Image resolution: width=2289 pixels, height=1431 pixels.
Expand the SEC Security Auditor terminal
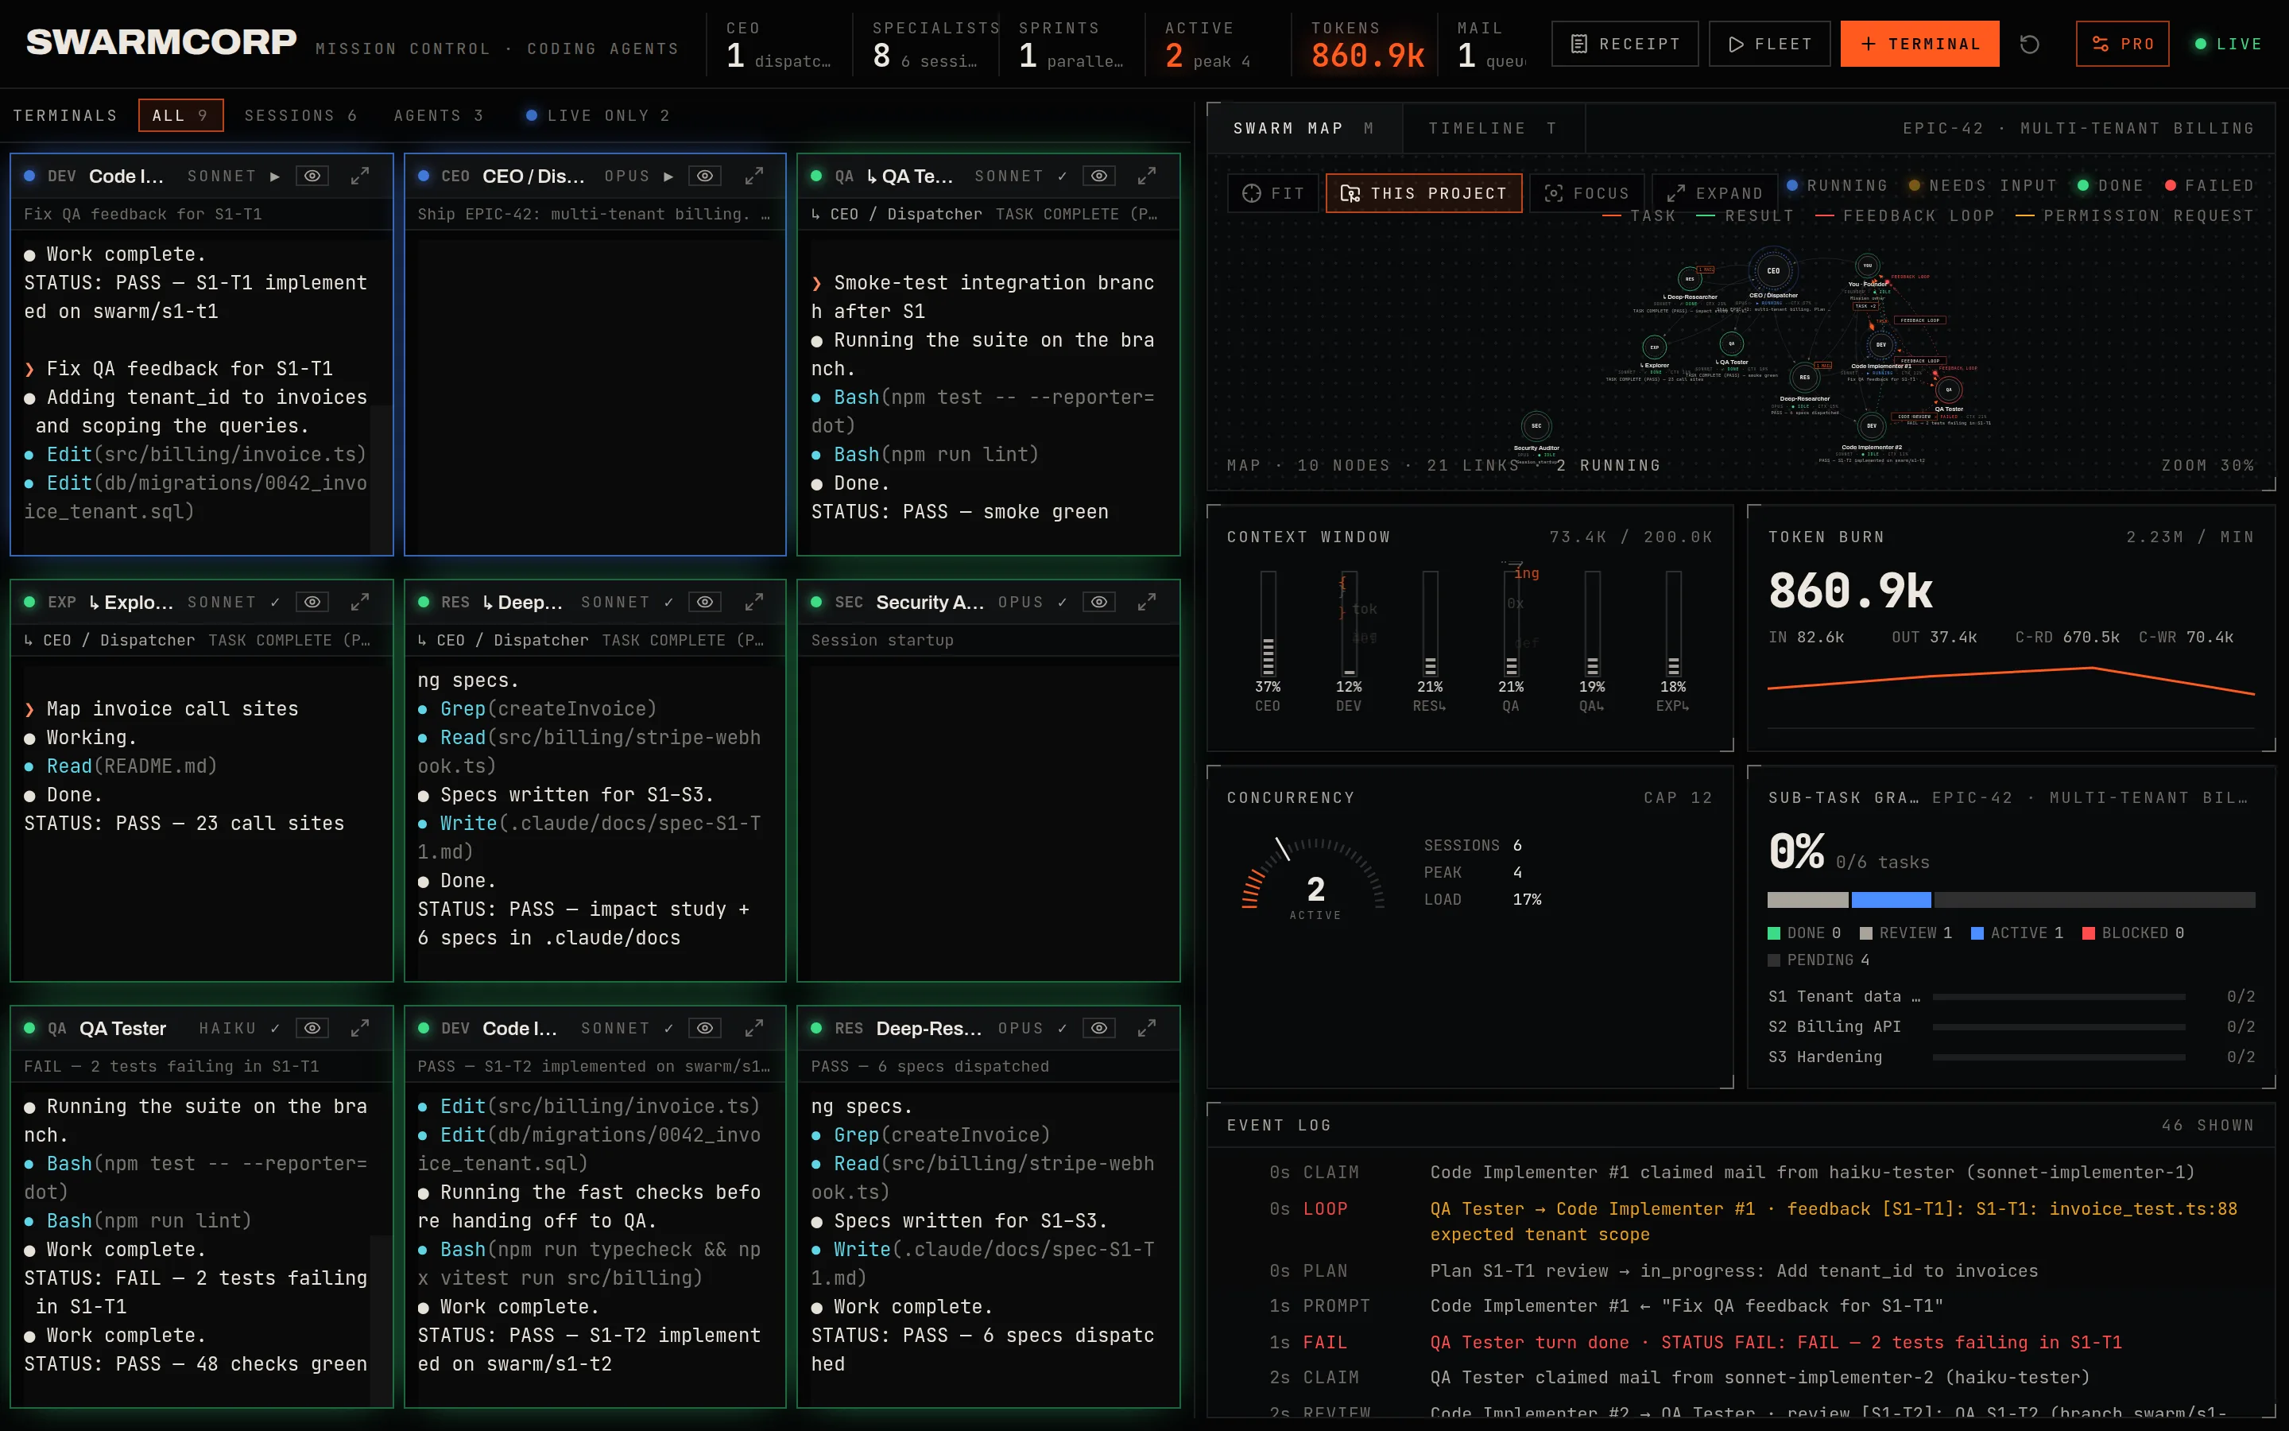pyautogui.click(x=1148, y=602)
